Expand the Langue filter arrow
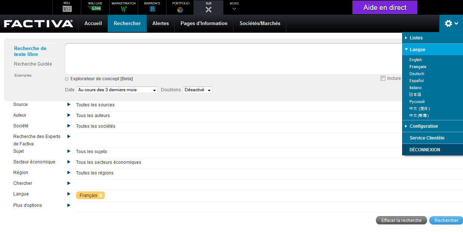This screenshot has height=233, width=463. [69, 194]
